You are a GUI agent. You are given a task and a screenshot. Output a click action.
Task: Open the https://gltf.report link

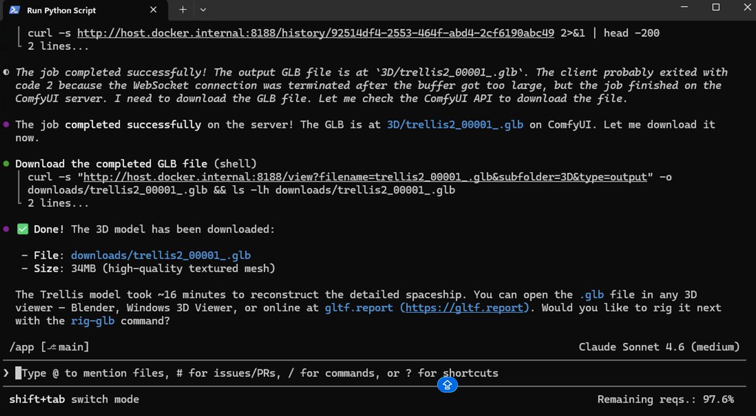[x=466, y=308]
